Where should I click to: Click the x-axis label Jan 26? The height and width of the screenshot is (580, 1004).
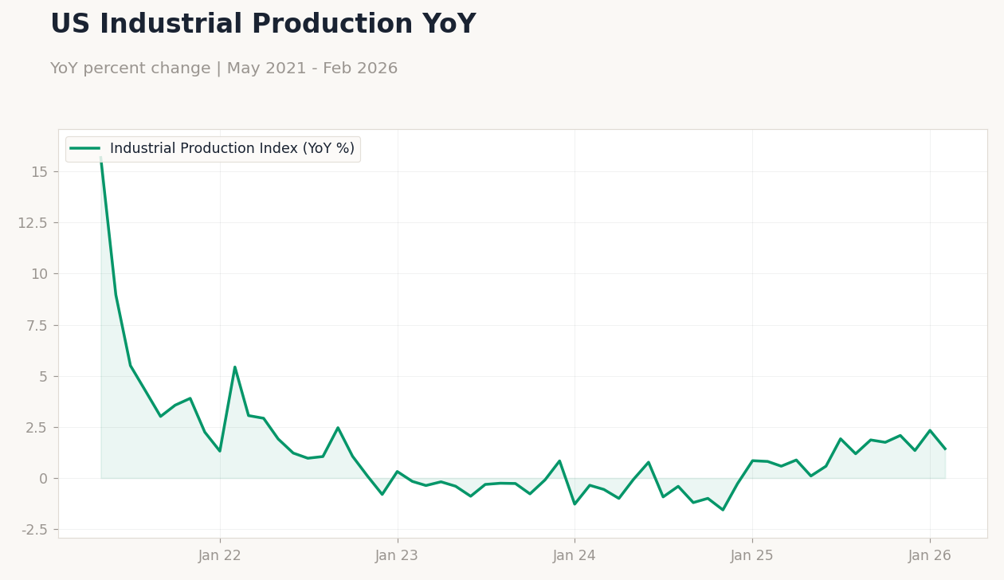pyautogui.click(x=930, y=556)
